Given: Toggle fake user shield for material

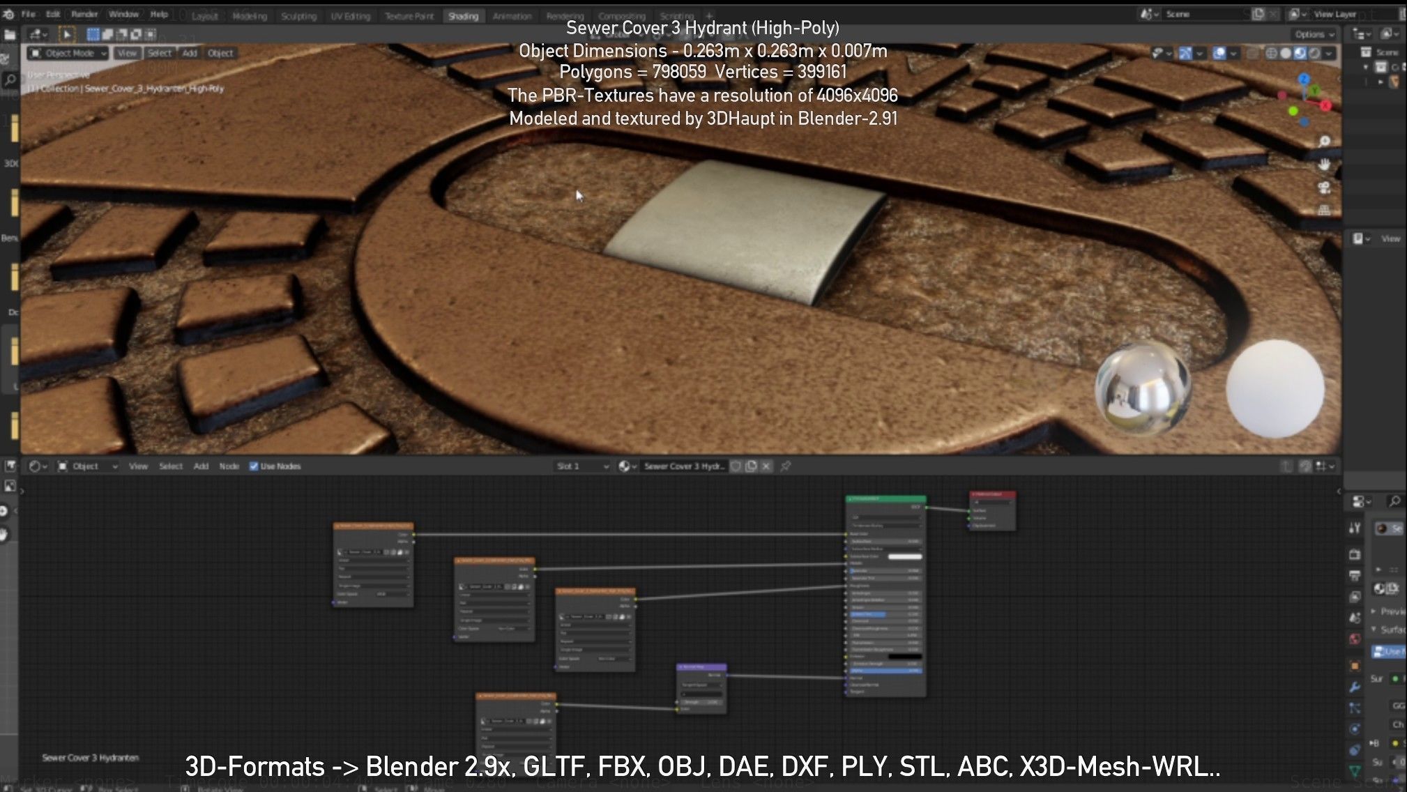Looking at the screenshot, I should 736,466.
